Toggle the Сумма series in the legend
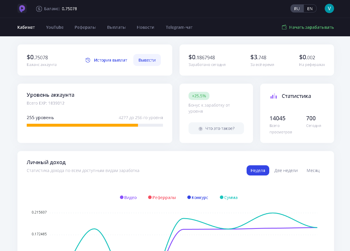 (x=229, y=198)
